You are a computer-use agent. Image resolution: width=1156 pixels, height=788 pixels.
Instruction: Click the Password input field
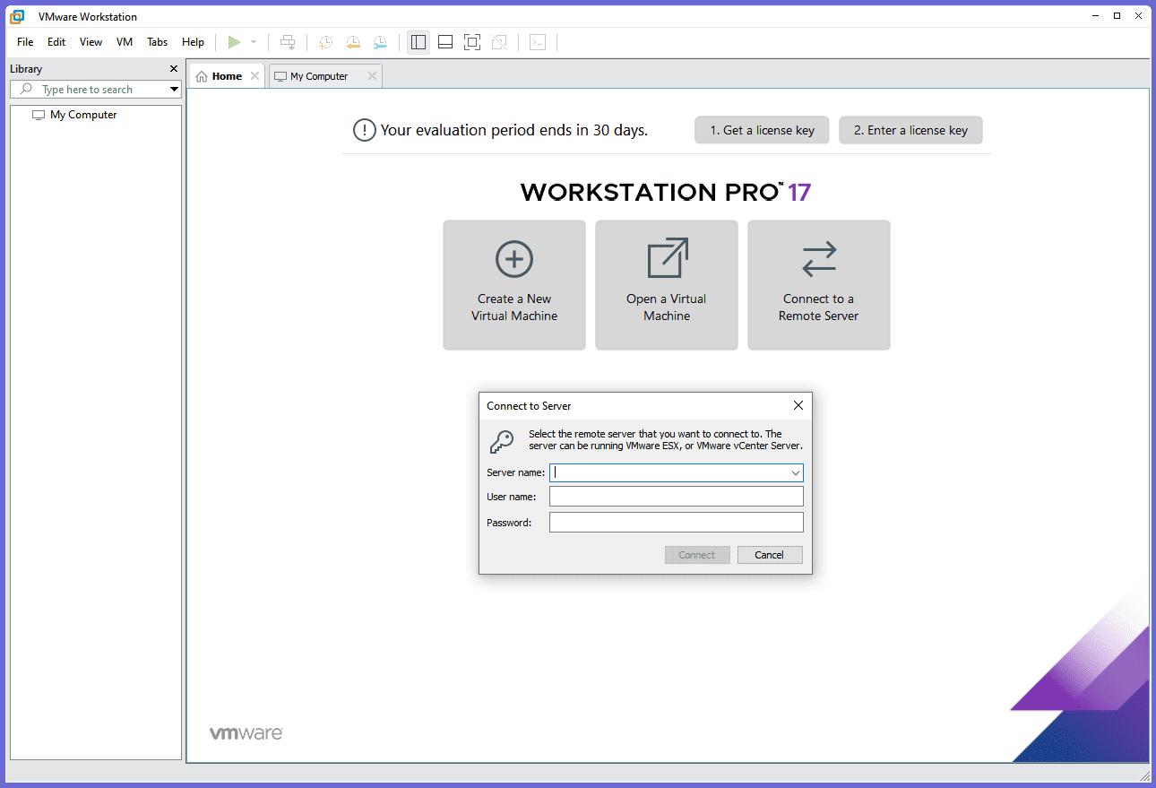(x=677, y=523)
